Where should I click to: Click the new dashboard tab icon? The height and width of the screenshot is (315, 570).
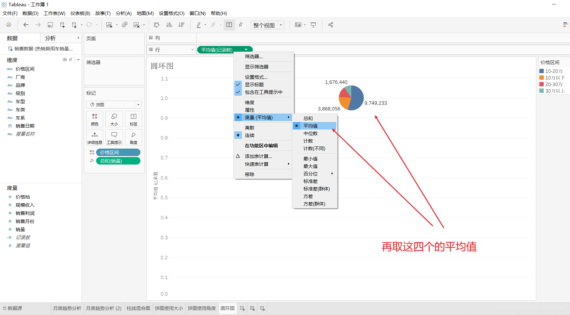tap(252, 308)
